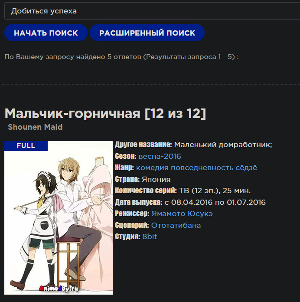The height and width of the screenshot is (302, 300).
Task: Browse the сёдзё genre
Action: 246,168
